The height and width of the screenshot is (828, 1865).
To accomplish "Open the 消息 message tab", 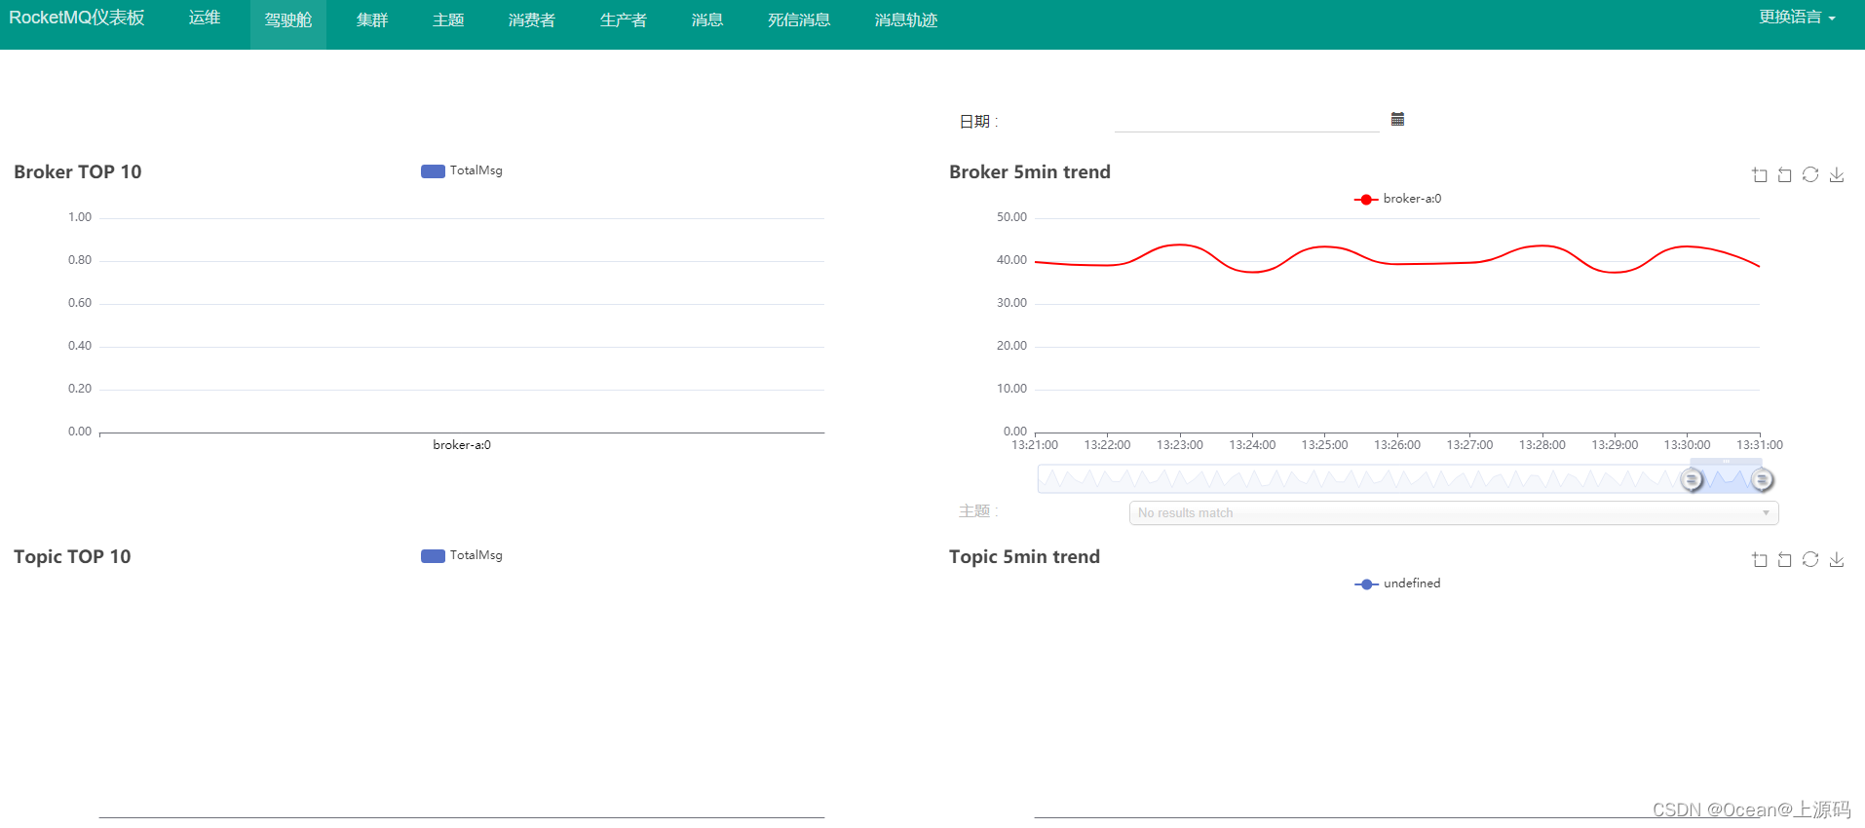I will [707, 19].
